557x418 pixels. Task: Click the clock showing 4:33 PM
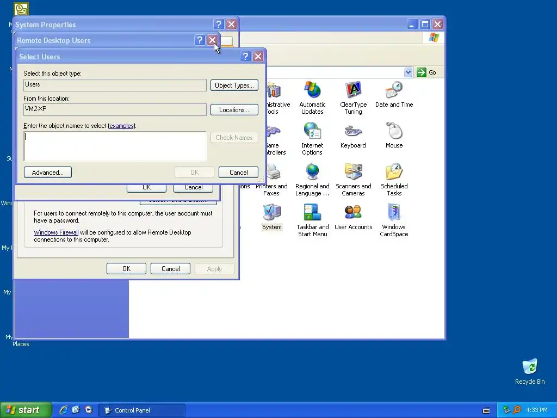pyautogui.click(x=537, y=410)
